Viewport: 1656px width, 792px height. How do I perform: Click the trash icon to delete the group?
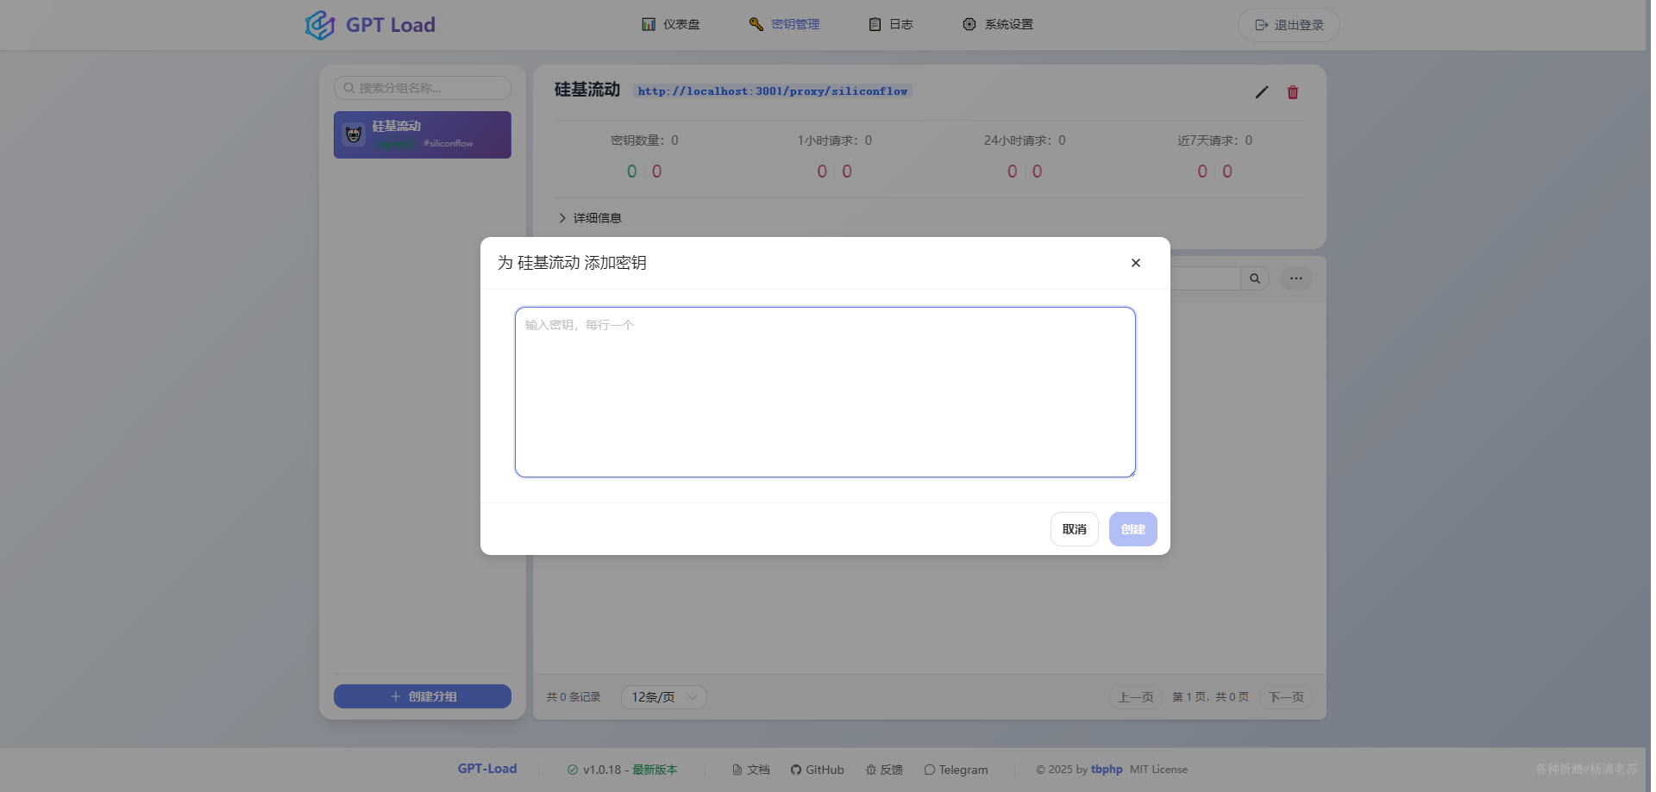pyautogui.click(x=1292, y=92)
